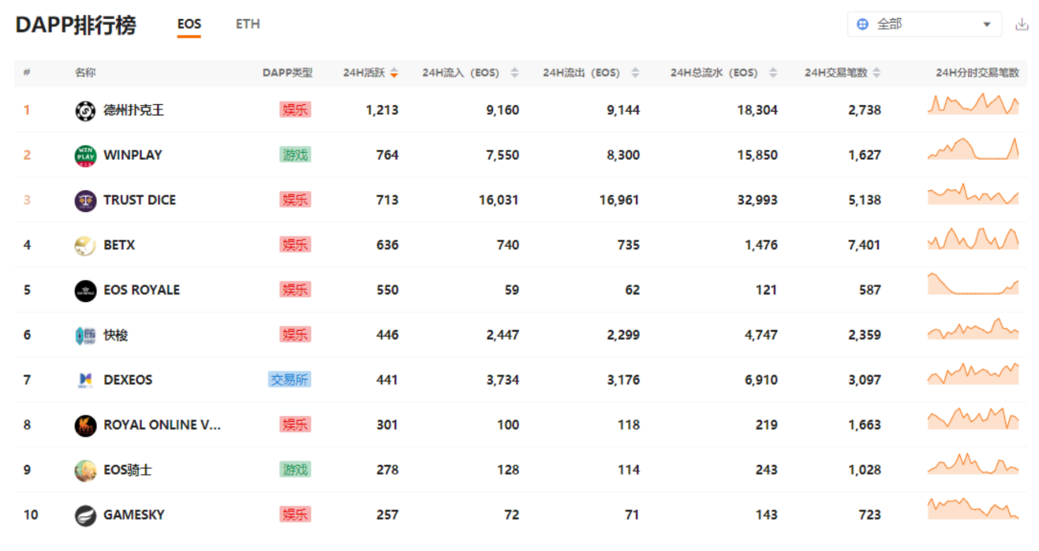Sort by 24H流入 (EOS) column arrow
Screen dimensions: 1039x551
(514, 73)
